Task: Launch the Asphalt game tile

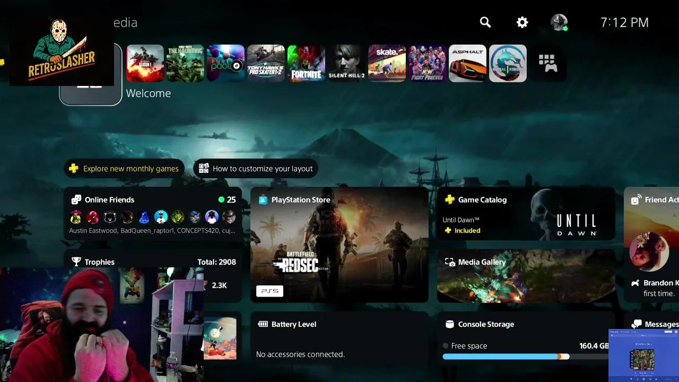Action: point(467,63)
